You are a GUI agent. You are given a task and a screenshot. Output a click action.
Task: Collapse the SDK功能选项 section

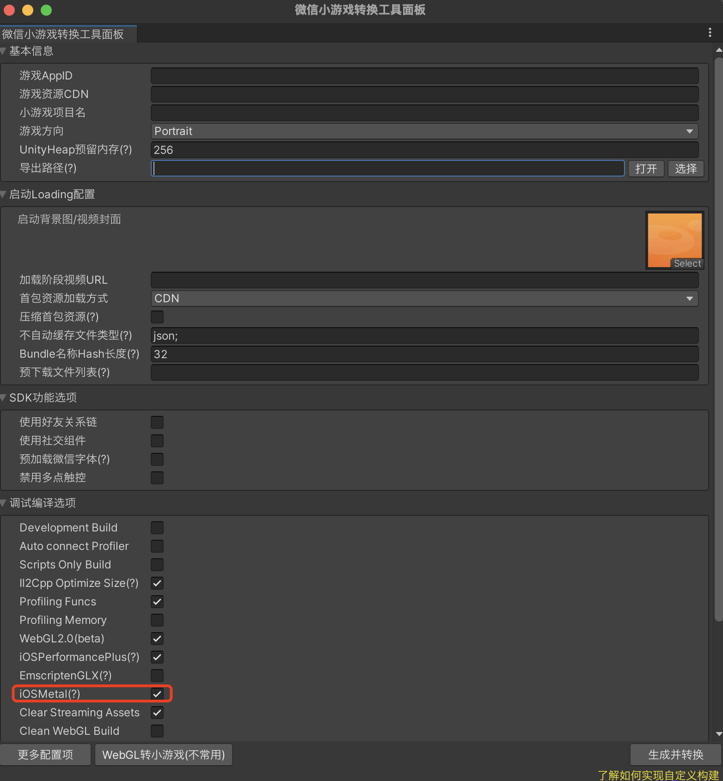(3, 398)
